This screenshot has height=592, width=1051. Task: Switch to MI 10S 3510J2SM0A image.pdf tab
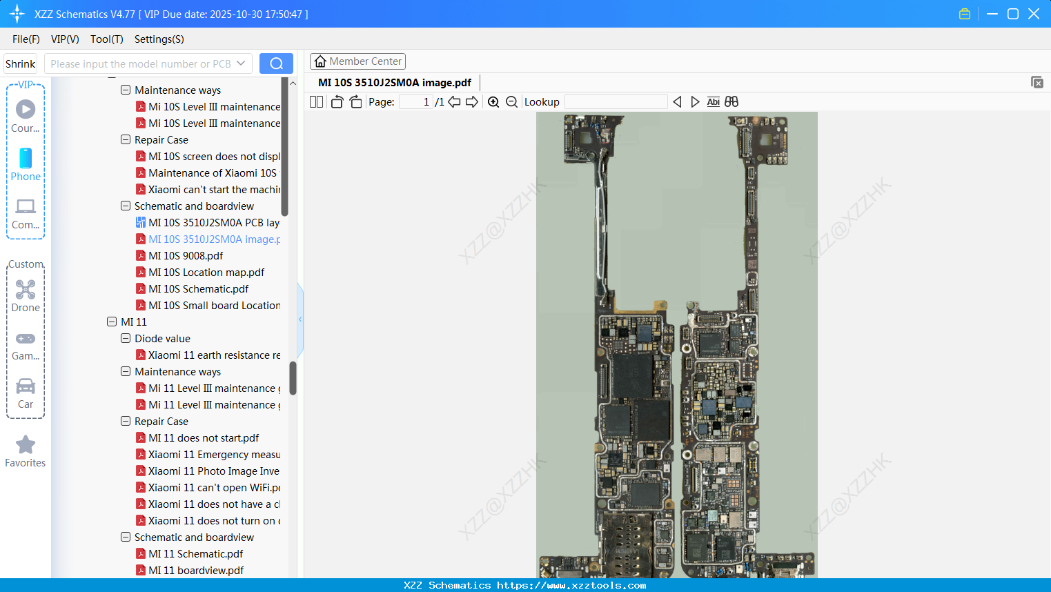(x=395, y=82)
